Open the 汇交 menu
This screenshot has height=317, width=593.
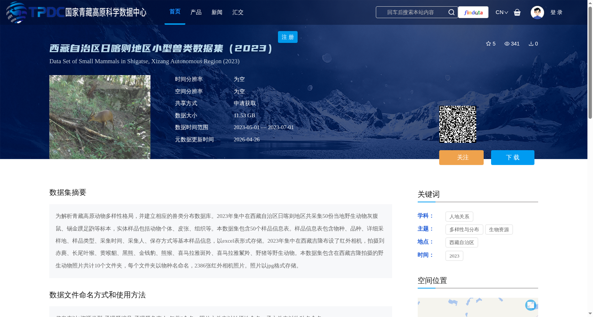238,12
